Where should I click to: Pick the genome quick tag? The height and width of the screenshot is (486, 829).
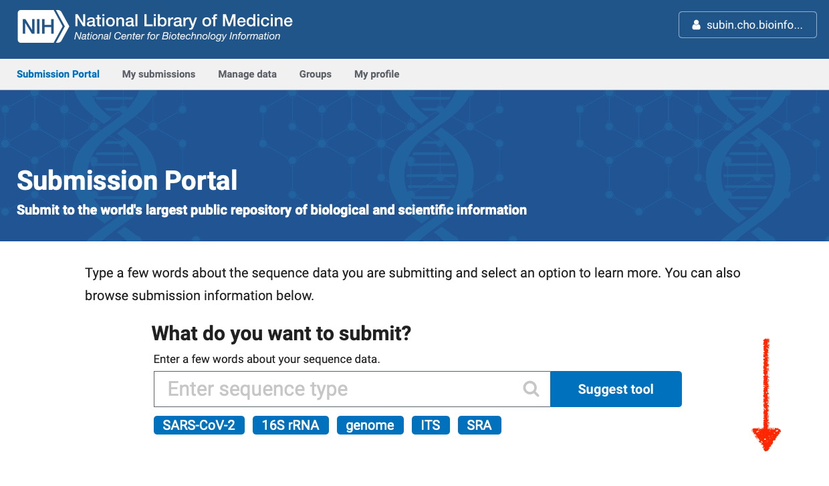[370, 425]
